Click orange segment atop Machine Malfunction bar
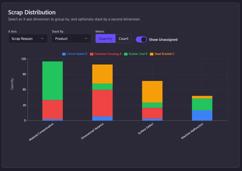The width and height of the screenshot is (242, 171). click(202, 97)
